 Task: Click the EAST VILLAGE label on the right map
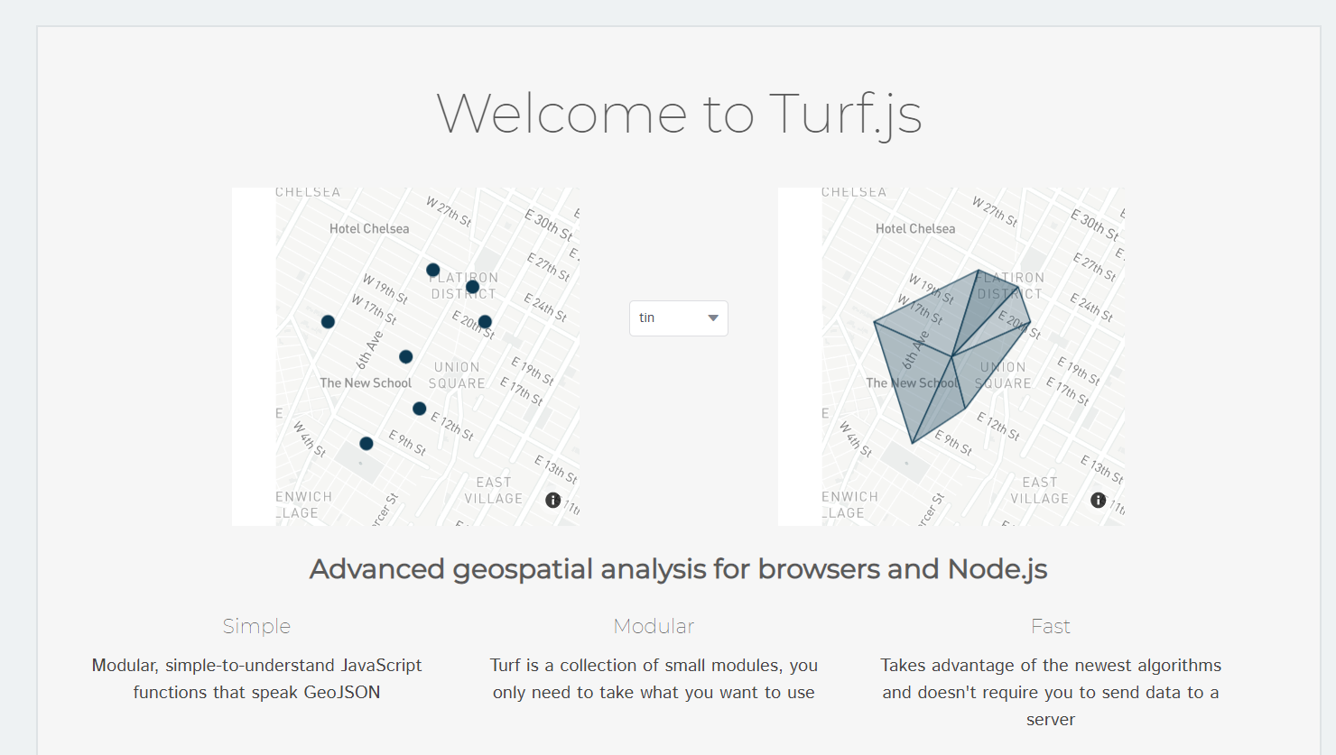point(1040,491)
